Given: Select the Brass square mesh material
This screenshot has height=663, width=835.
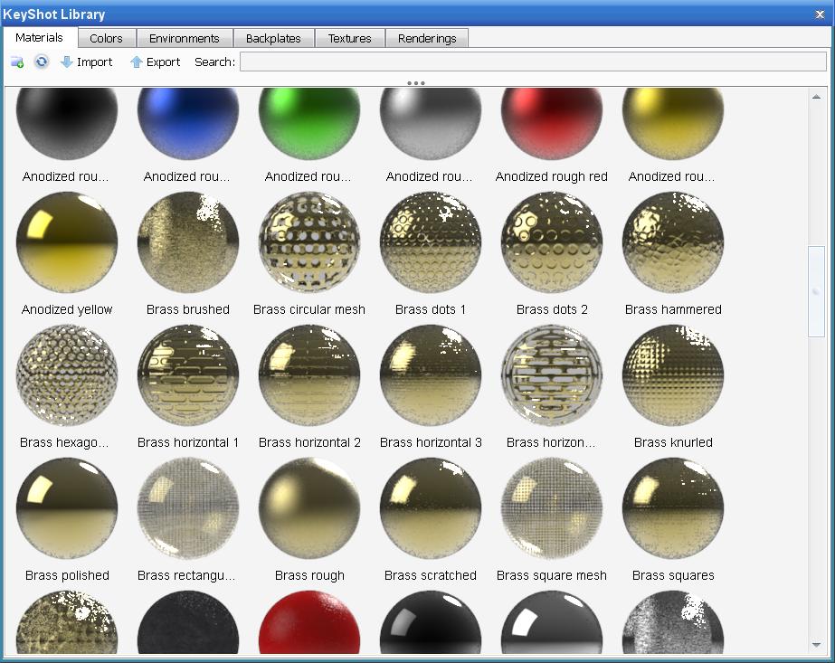Looking at the screenshot, I should coord(552,509).
